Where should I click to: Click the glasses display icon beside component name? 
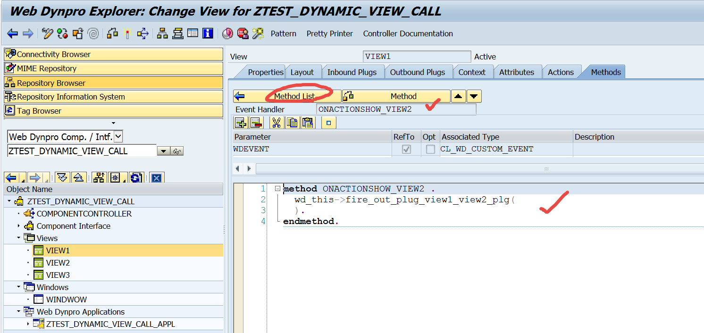177,151
